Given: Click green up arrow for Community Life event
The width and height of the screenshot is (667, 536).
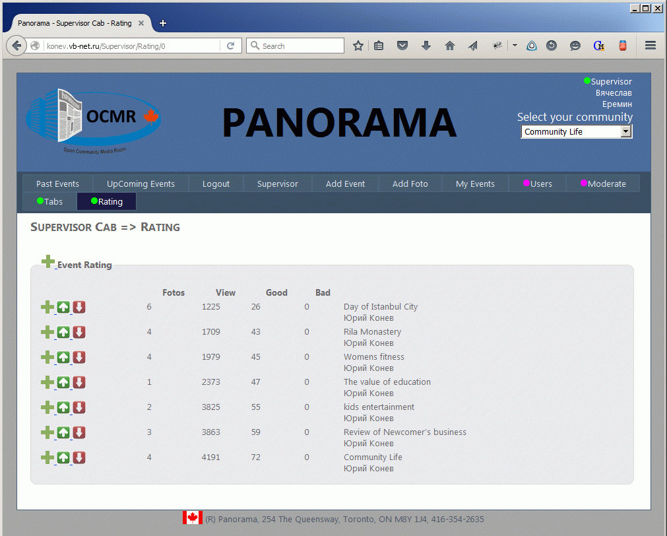Looking at the screenshot, I should 63,457.
